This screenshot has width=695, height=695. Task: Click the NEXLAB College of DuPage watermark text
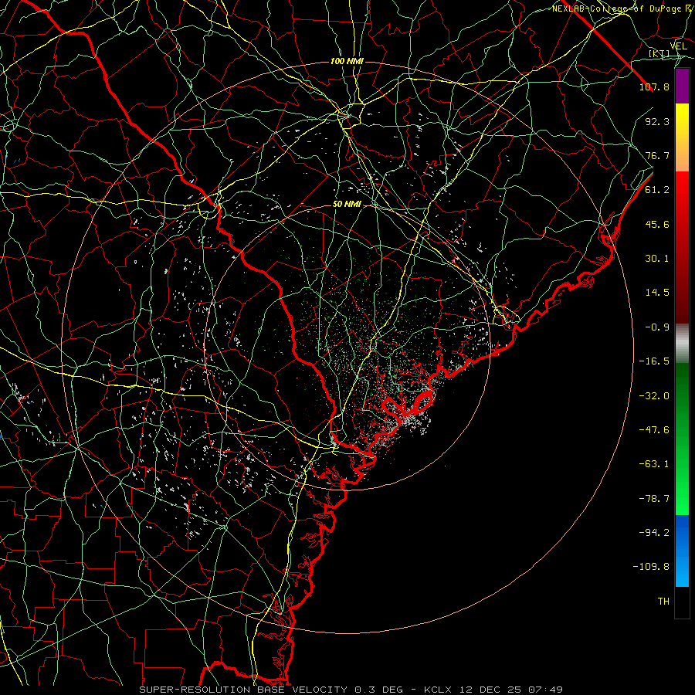coord(622,8)
